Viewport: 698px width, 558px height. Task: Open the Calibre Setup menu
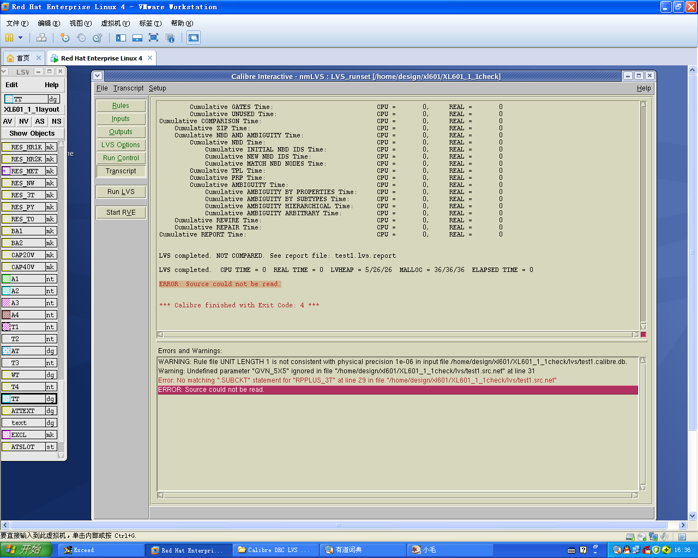158,88
